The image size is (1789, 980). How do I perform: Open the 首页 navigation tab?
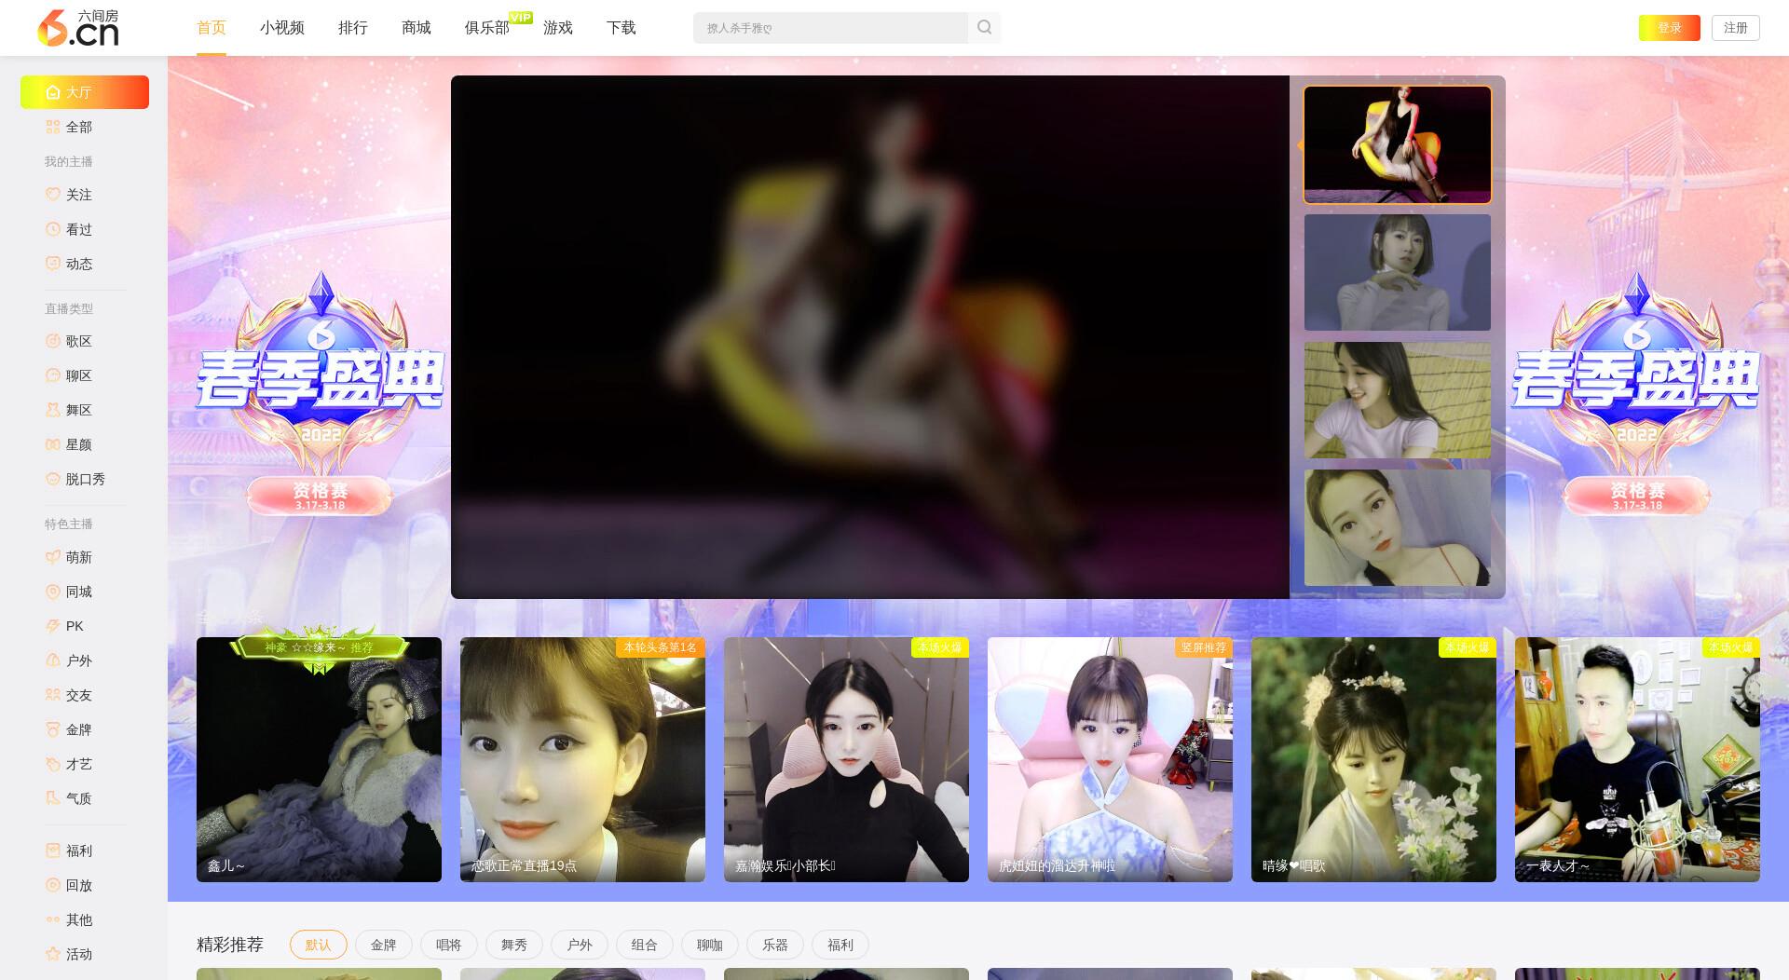tap(212, 28)
